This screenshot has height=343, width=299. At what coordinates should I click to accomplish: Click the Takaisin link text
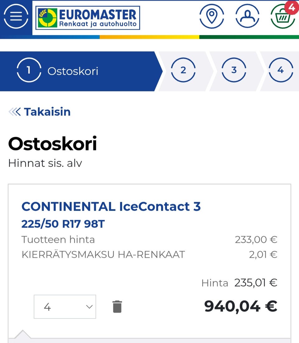[x=47, y=112]
